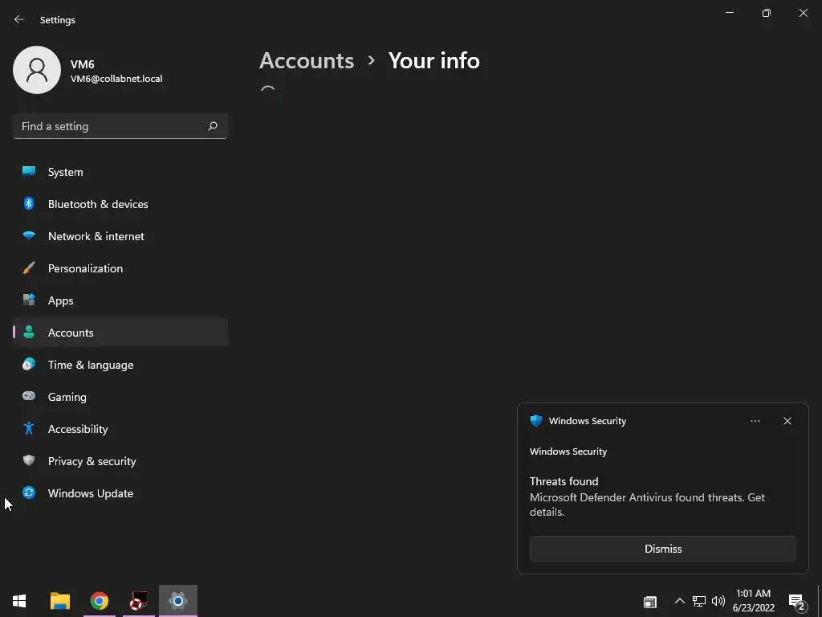Open notification options ellipsis menu
The height and width of the screenshot is (617, 822).
(x=755, y=421)
